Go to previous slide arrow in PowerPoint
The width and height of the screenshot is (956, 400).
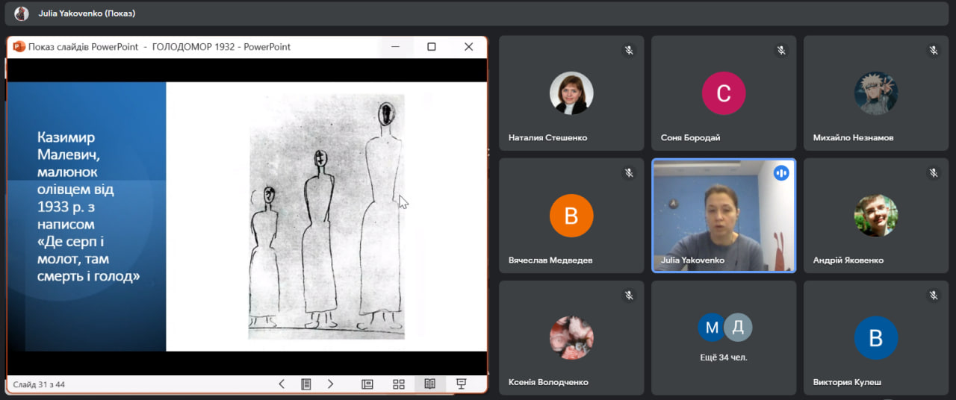tap(282, 384)
